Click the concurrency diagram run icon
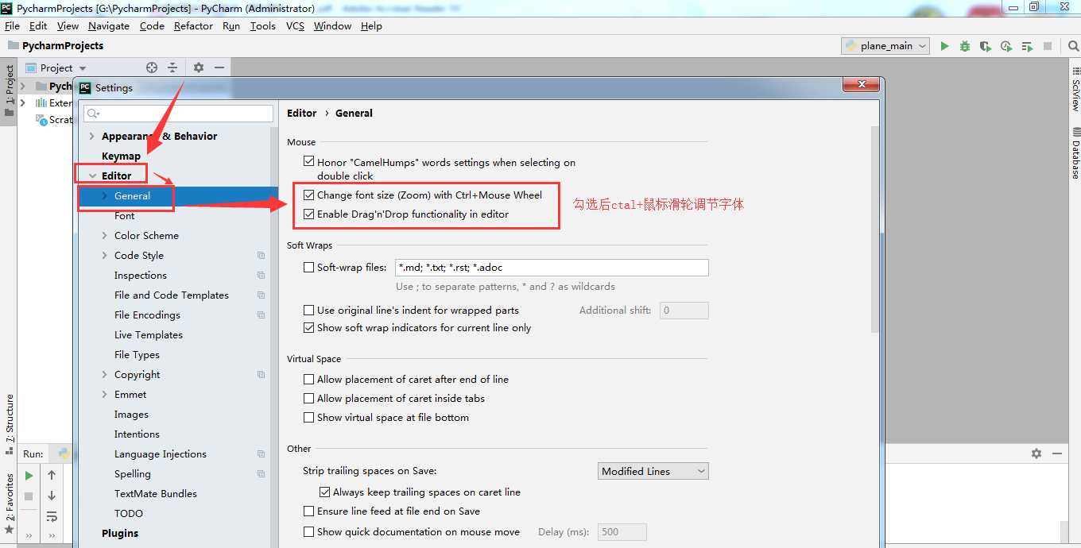The width and height of the screenshot is (1081, 548). pos(1027,46)
